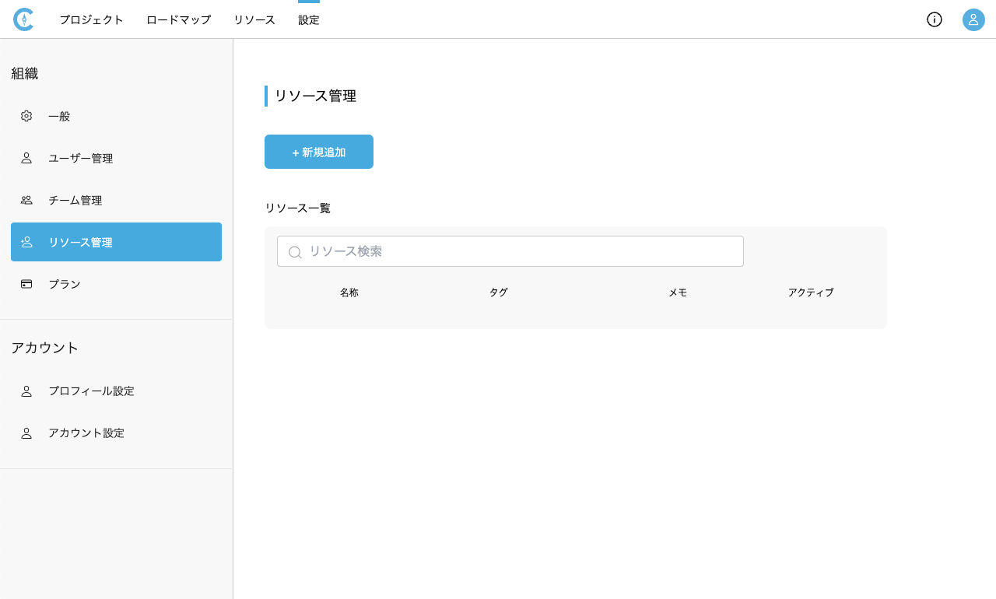Click the magnifier icon in search box

coord(295,252)
